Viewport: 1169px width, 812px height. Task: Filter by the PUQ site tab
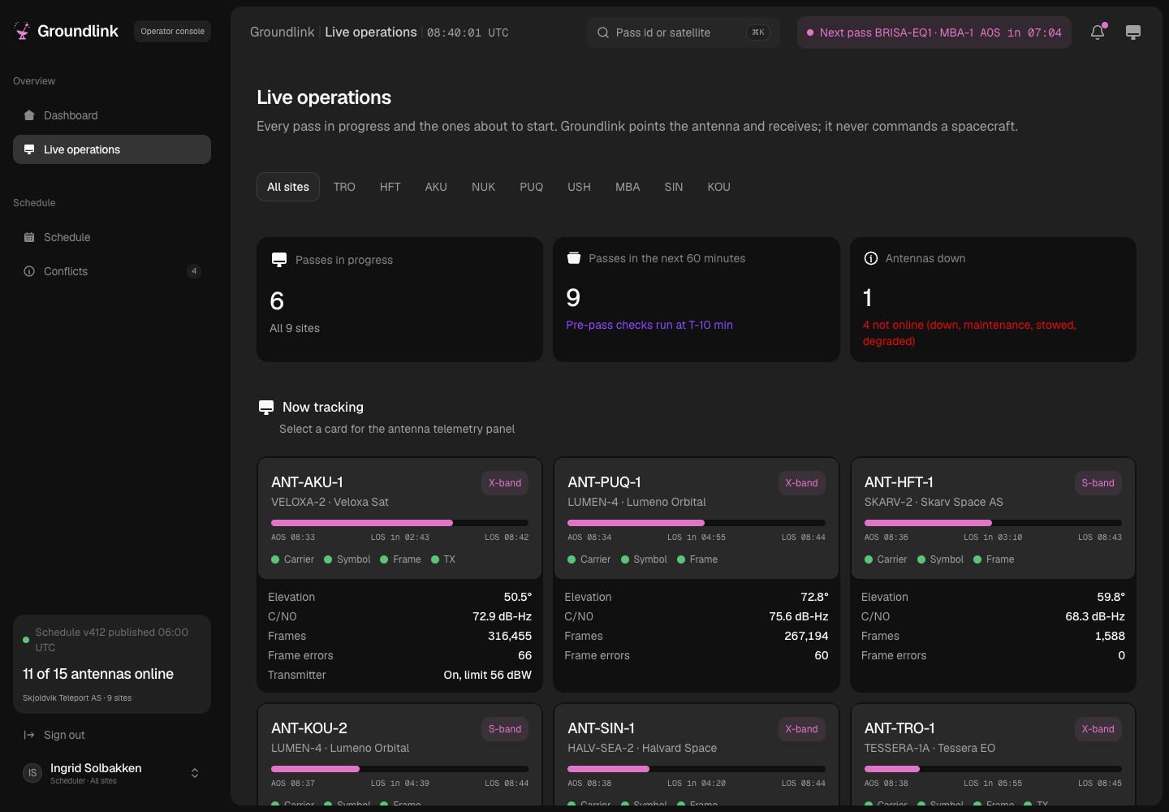532,187
